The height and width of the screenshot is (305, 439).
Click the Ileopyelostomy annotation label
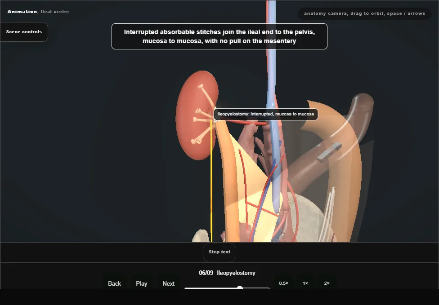coord(266,114)
